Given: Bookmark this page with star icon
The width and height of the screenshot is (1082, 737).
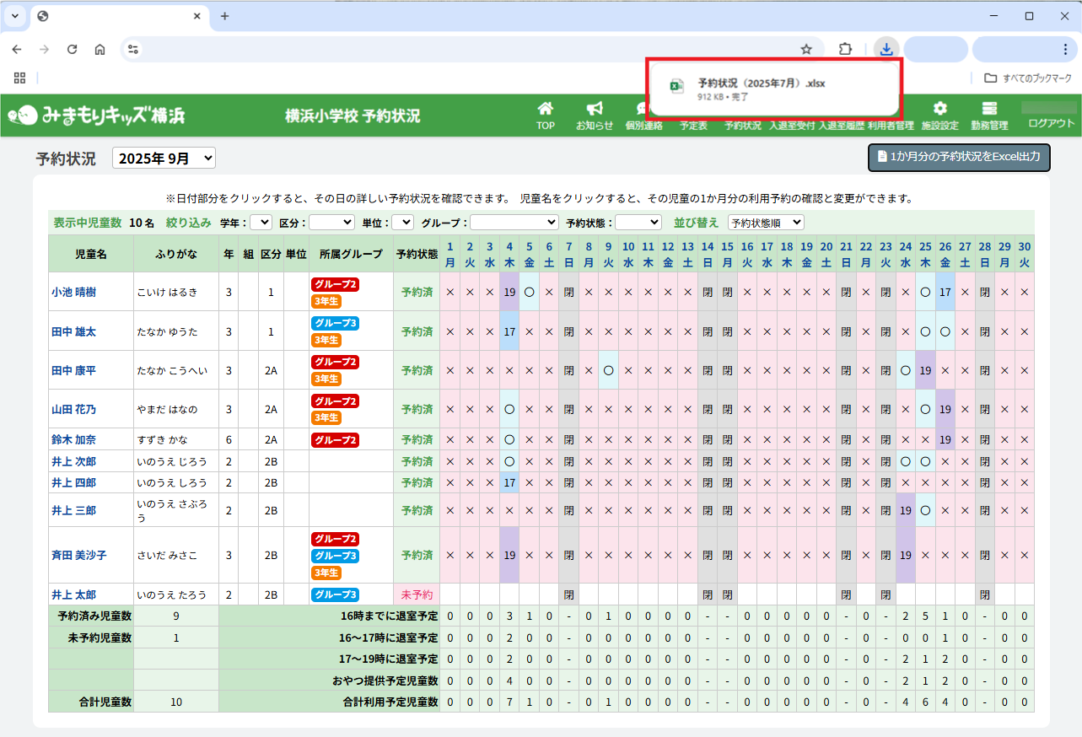Looking at the screenshot, I should click(x=806, y=49).
